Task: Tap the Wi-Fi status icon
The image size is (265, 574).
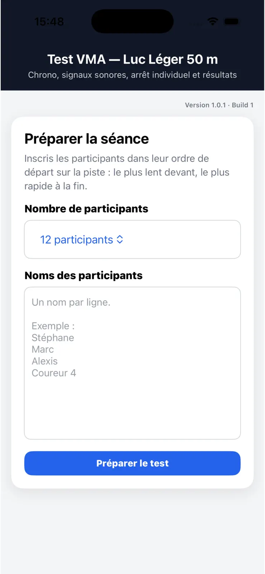Action: tap(213, 22)
